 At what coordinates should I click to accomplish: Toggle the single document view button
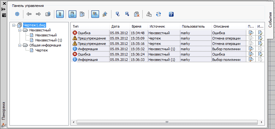[73, 14]
